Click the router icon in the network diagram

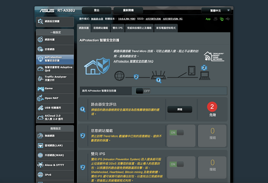pyautogui.click(x=159, y=75)
